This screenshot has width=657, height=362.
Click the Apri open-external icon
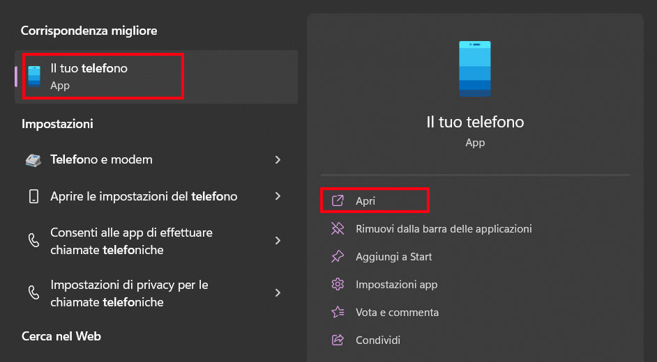[338, 200]
